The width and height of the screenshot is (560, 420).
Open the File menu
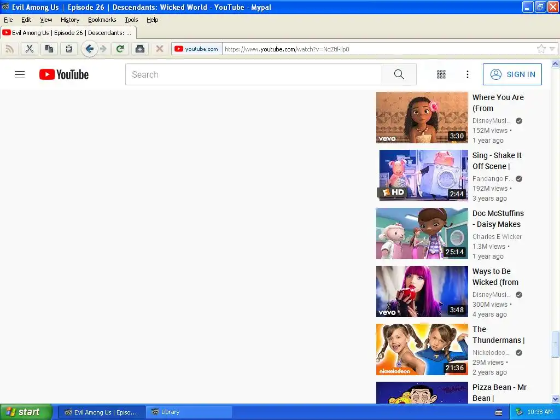[8, 20]
